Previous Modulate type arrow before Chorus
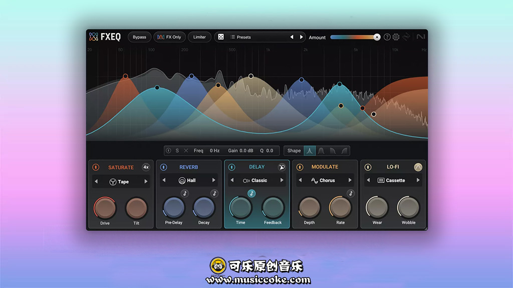 tap(300, 180)
